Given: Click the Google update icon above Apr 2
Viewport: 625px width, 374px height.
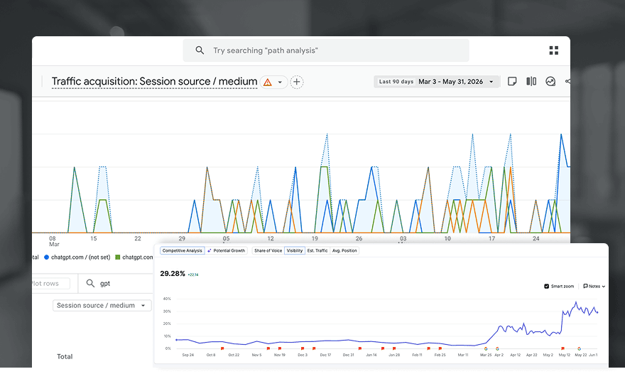Looking at the screenshot, I should coord(497,348).
